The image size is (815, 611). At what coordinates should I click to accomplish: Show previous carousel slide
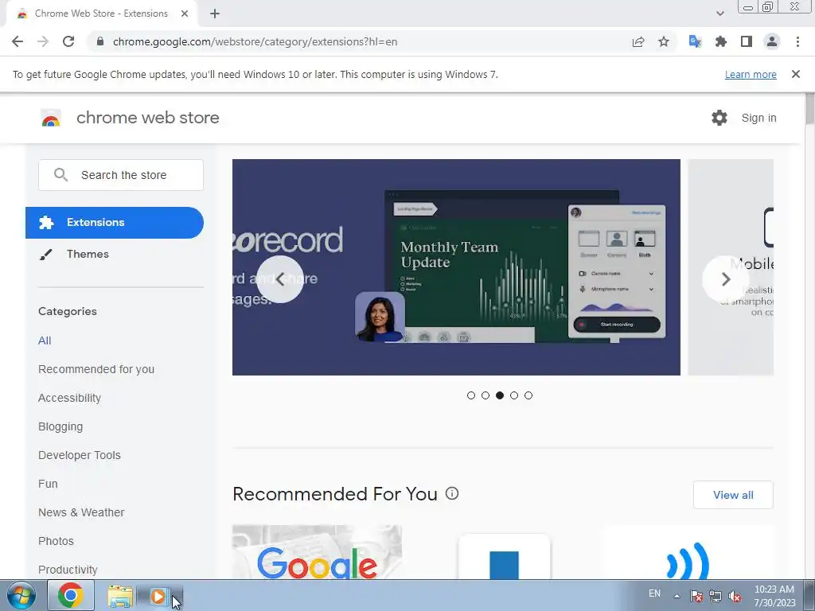click(280, 279)
